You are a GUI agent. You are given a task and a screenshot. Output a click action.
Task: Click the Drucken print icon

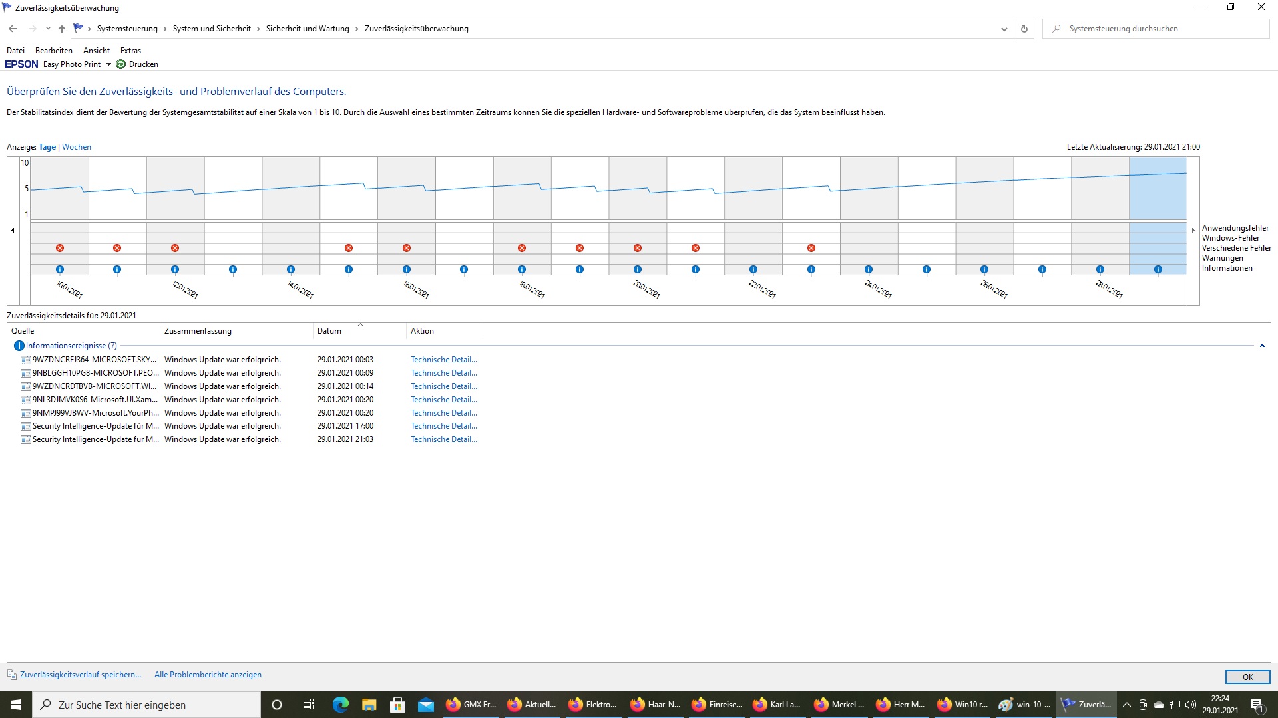coord(121,64)
